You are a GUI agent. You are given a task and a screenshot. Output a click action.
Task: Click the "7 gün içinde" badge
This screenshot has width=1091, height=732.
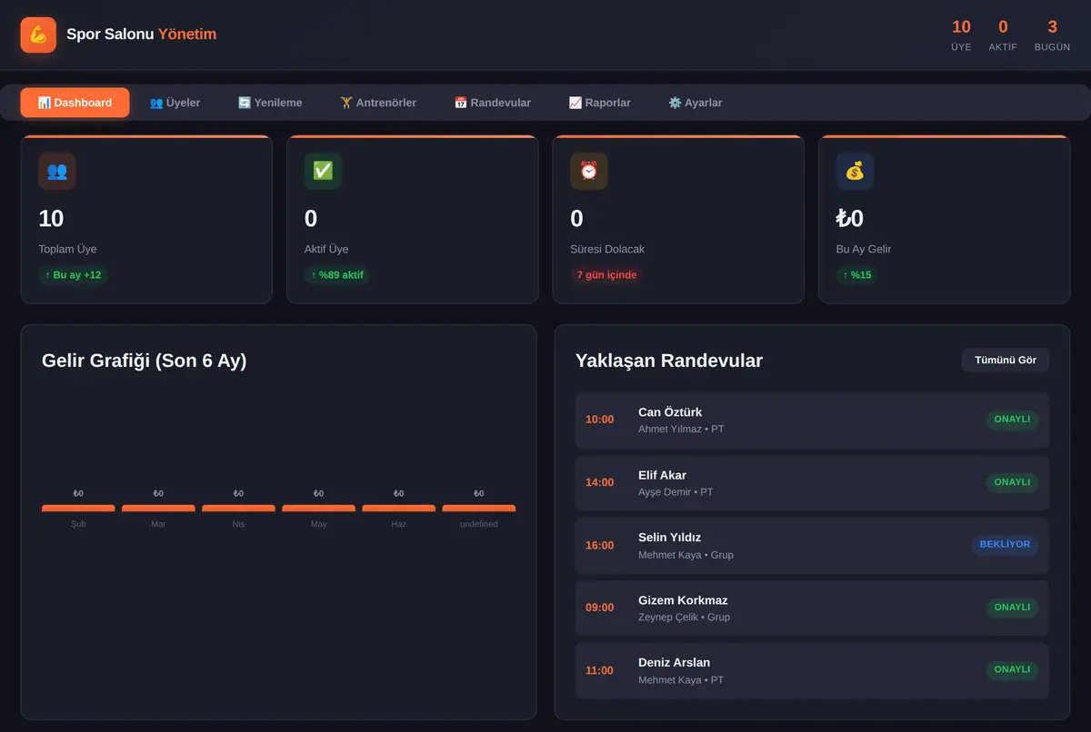606,275
